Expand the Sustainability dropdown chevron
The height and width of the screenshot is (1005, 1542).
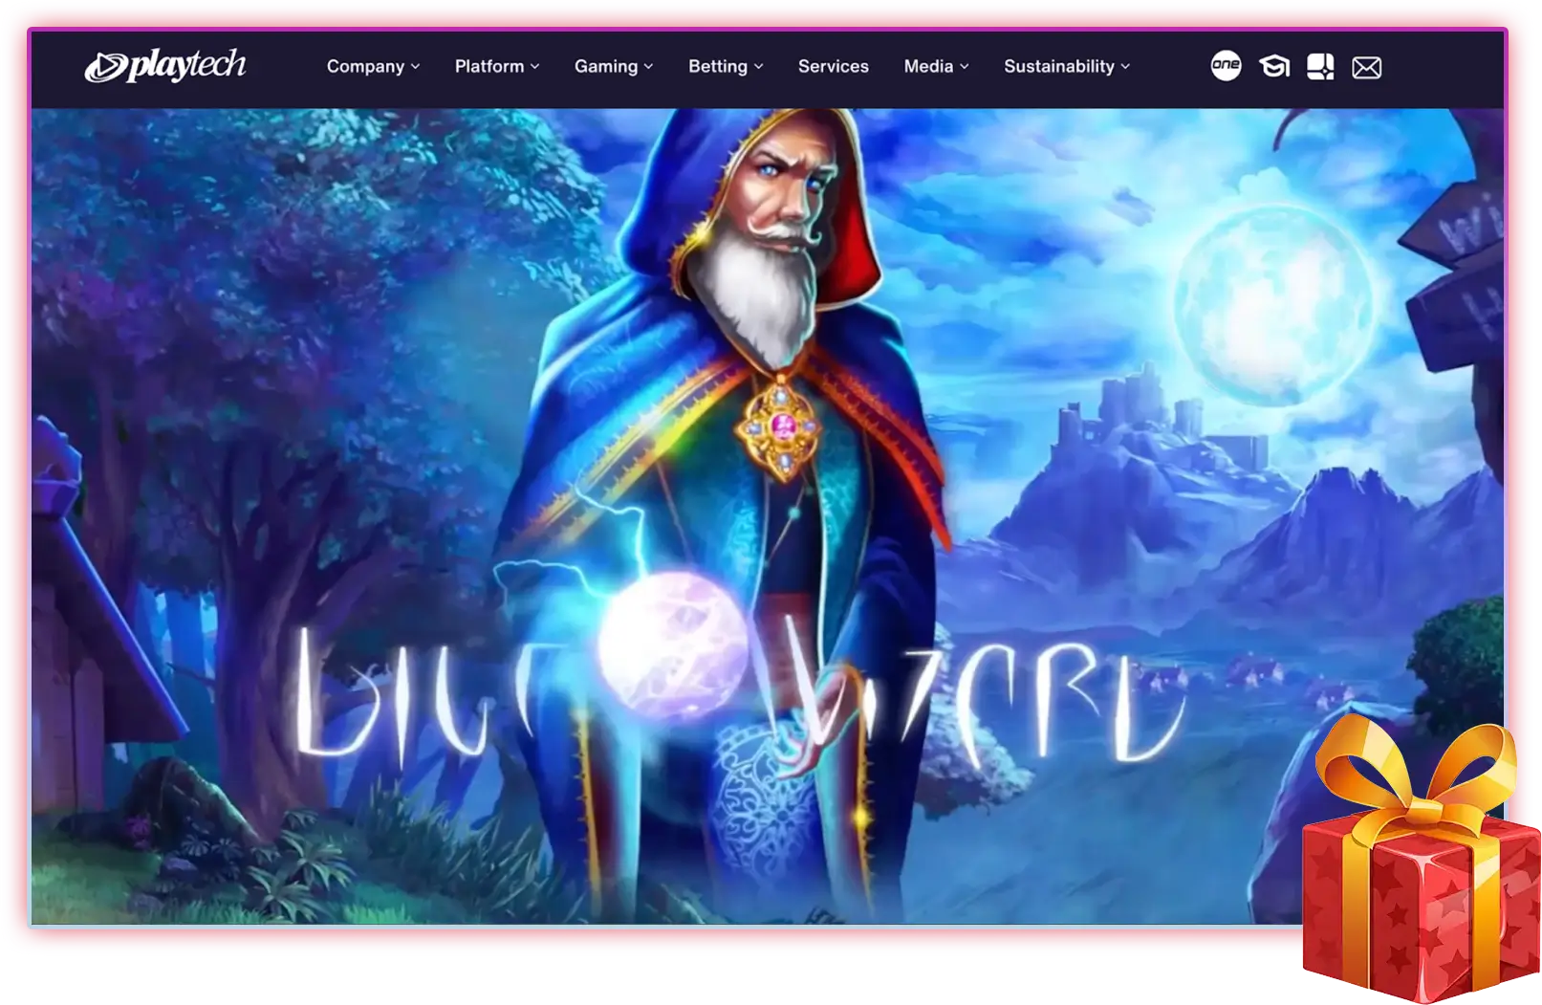coord(1125,67)
